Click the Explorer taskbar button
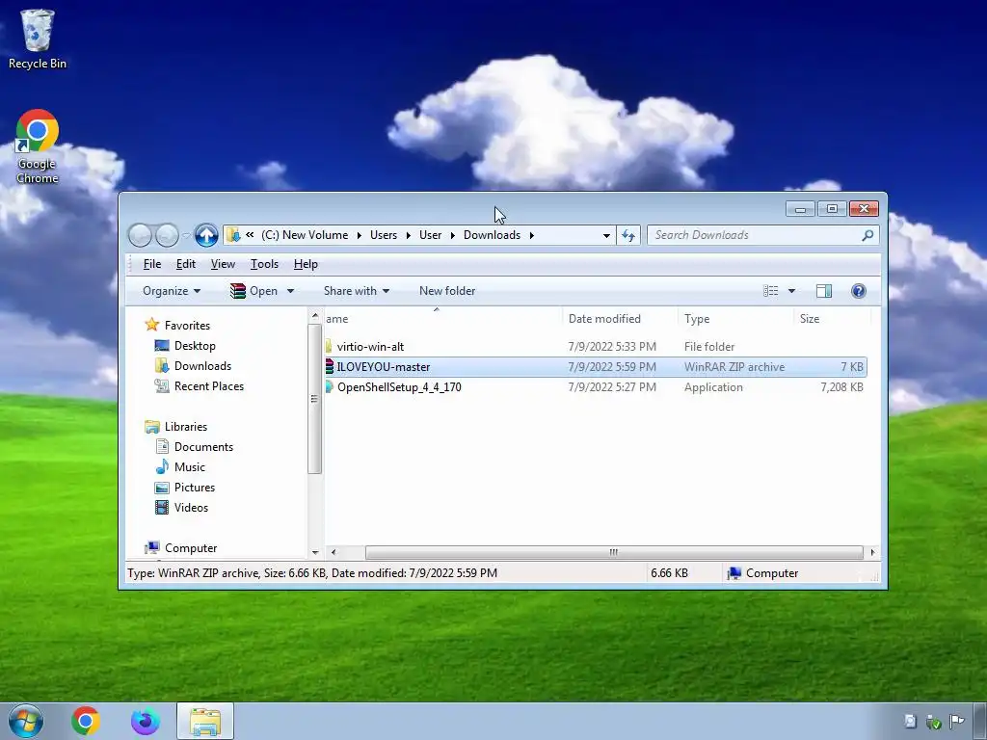Screen dimensions: 987x740 (x=205, y=721)
